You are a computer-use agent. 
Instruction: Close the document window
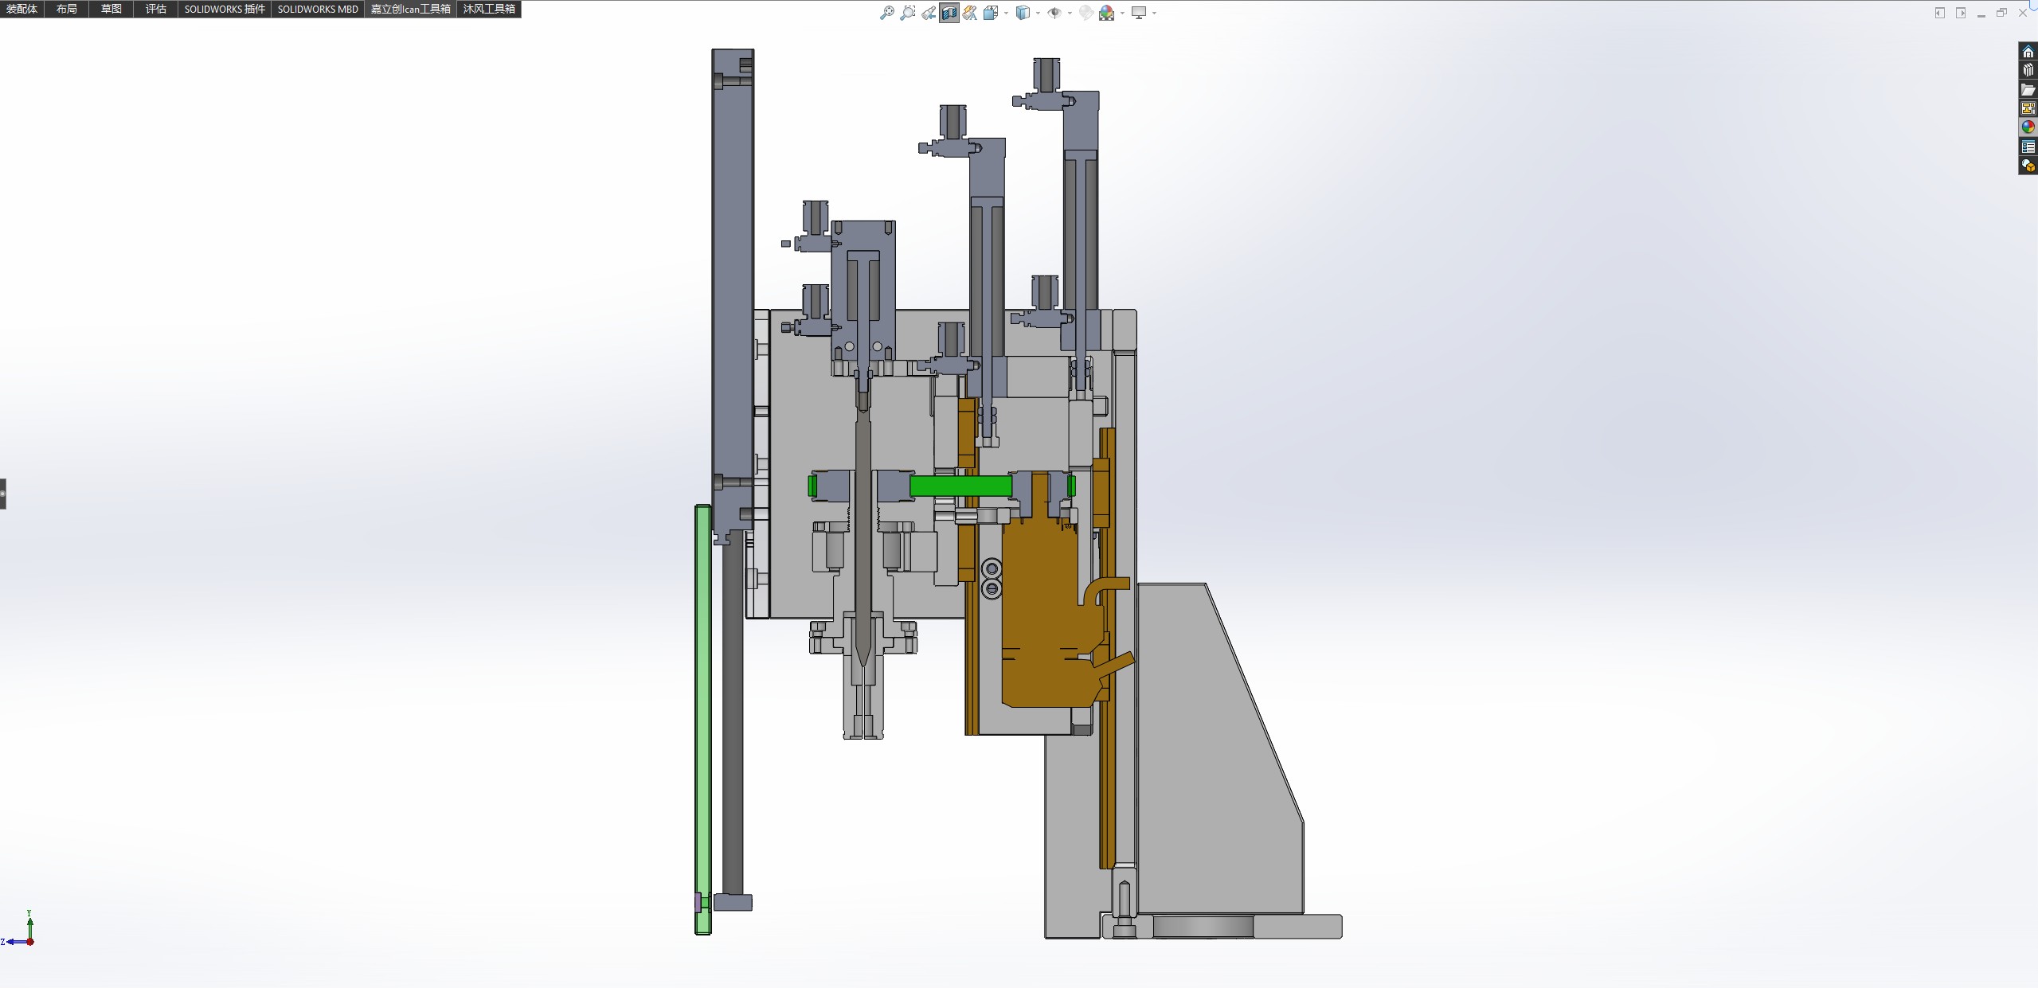coord(2022,13)
